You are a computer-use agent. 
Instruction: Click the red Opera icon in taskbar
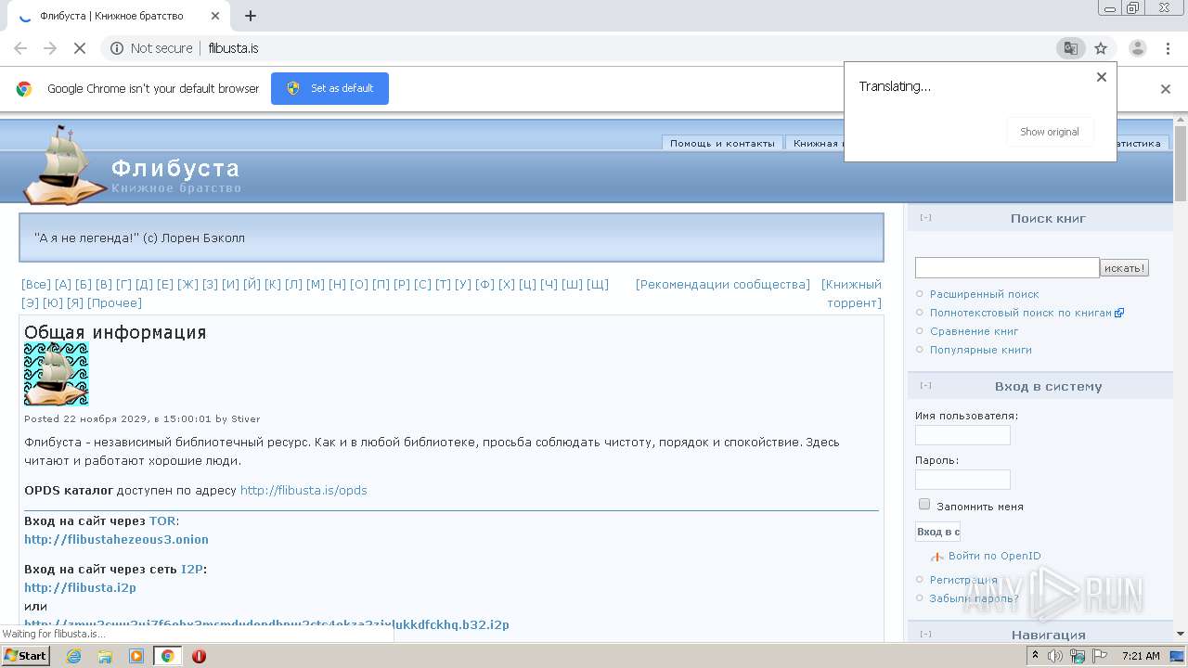click(x=199, y=656)
